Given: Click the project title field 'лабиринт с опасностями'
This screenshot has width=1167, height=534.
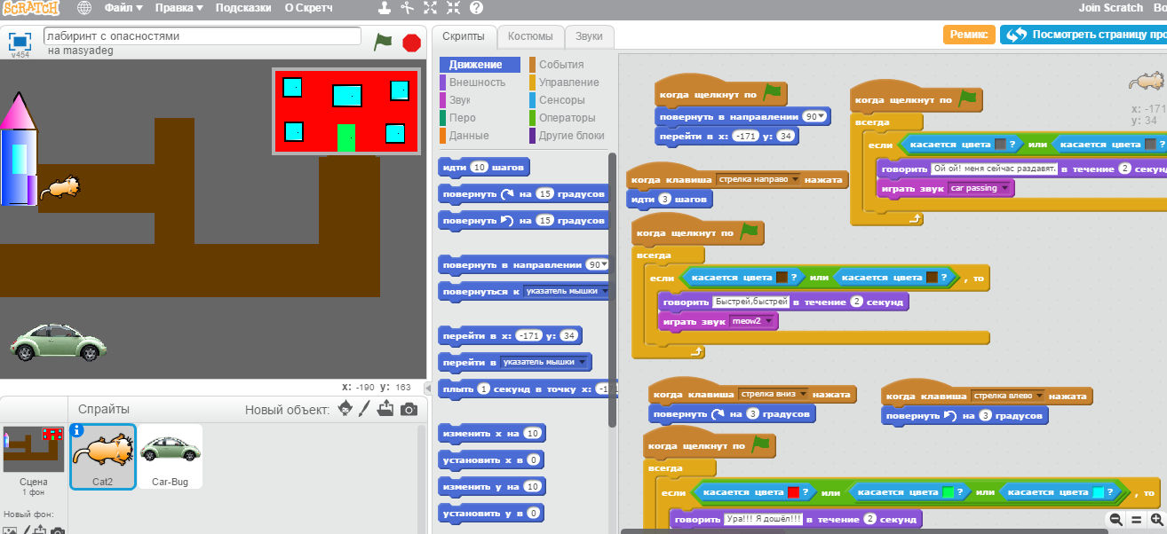Looking at the screenshot, I should [x=202, y=36].
